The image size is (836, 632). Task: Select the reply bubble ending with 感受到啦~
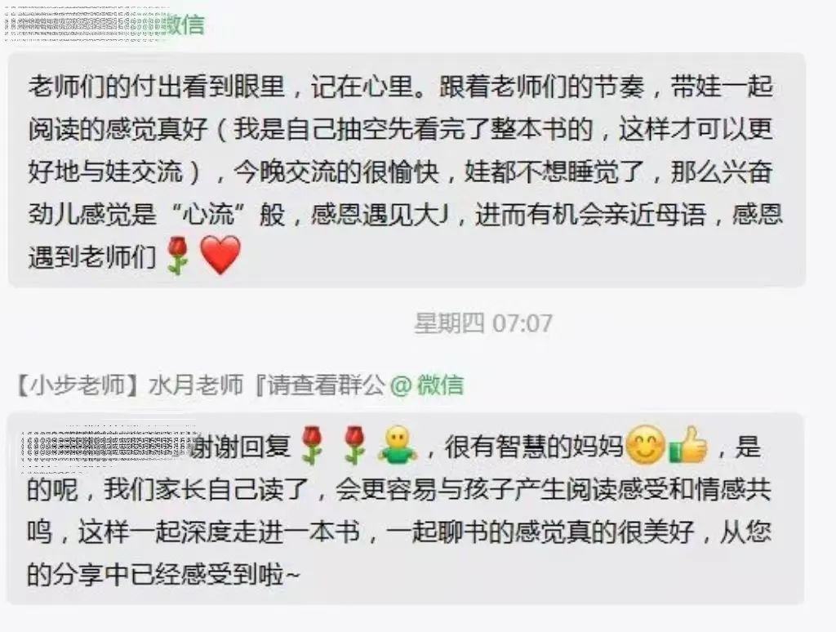click(405, 508)
